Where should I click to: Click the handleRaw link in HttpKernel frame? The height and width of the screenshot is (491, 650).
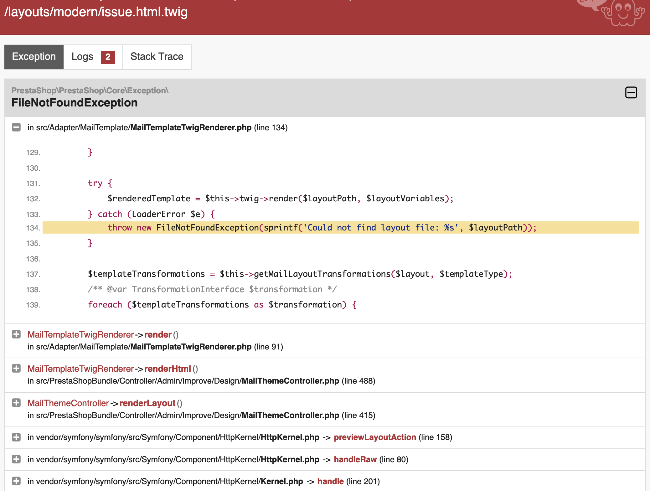(355, 459)
